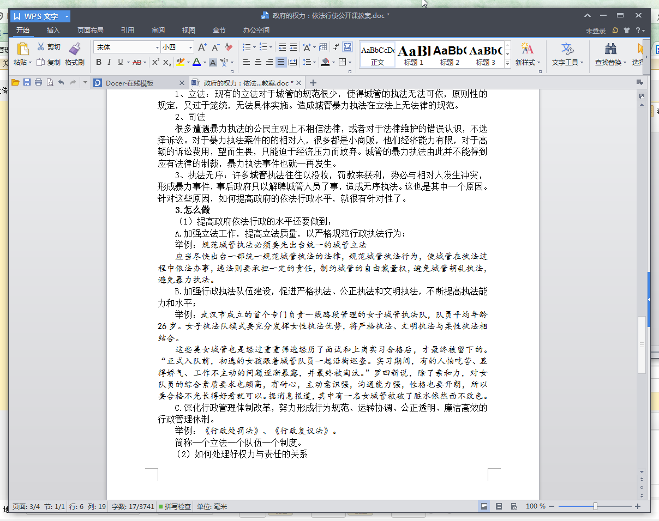Viewport: 659px width, 521px height.
Task: Apply the 标题 3 heading style
Action: (486, 54)
